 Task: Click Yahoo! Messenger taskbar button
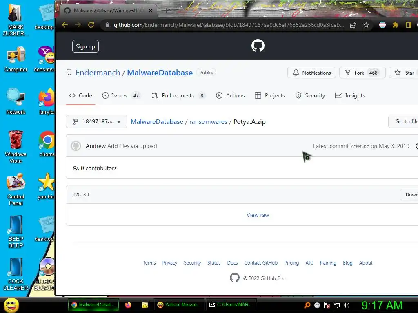[179, 305]
